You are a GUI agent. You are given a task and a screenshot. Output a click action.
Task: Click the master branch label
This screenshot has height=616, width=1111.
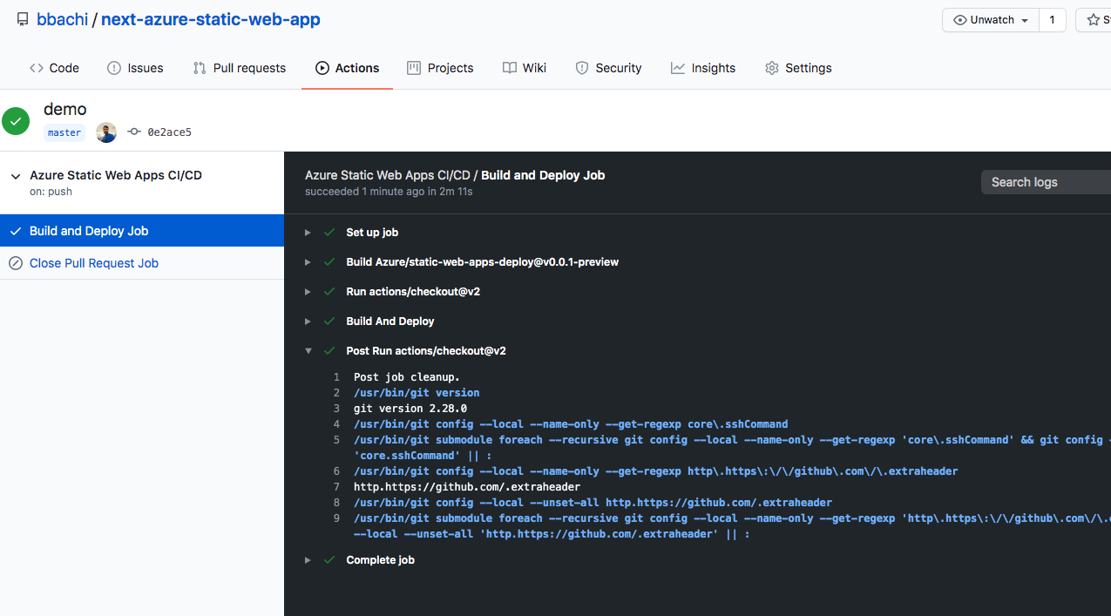[x=64, y=132]
